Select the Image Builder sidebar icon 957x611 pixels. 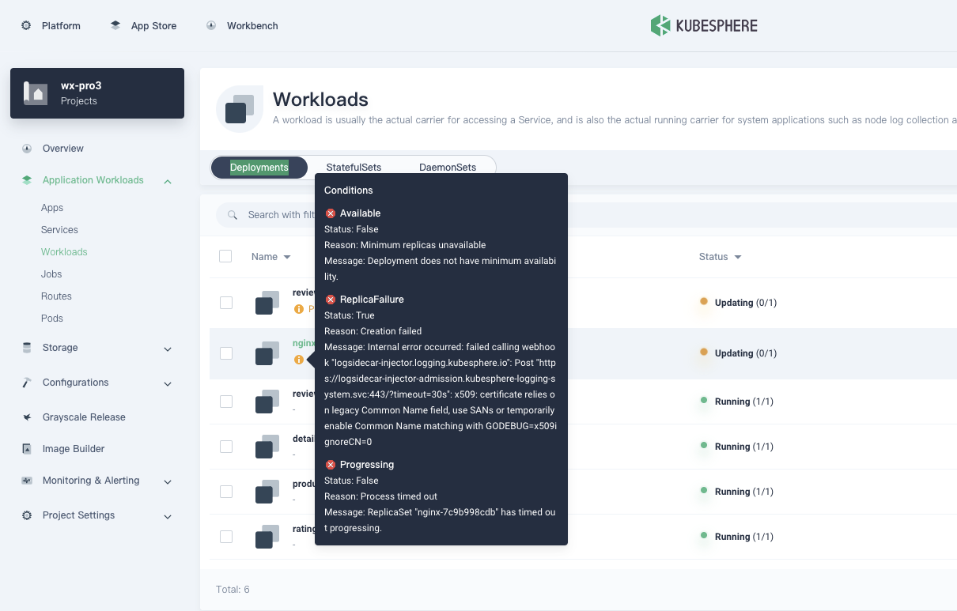tap(25, 448)
